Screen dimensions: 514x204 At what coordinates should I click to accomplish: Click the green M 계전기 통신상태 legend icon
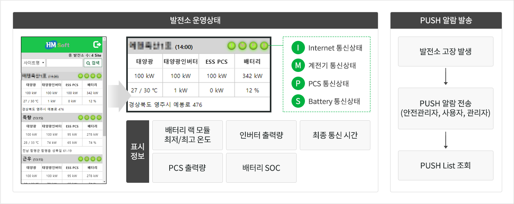point(298,66)
